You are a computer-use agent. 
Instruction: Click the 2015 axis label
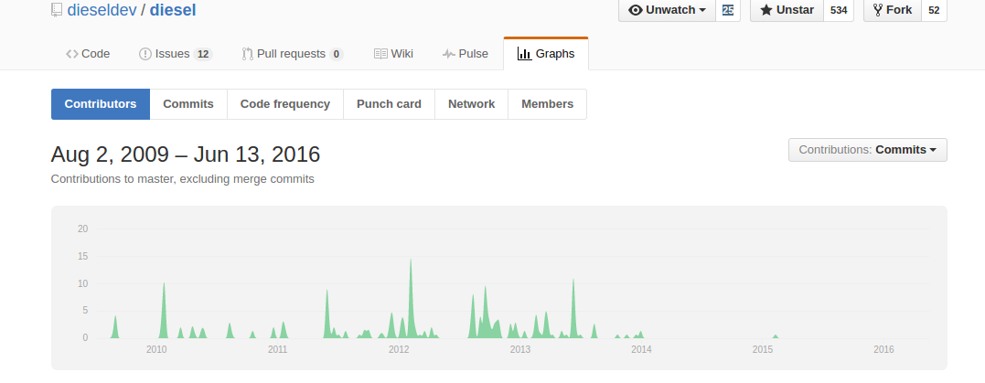763,350
